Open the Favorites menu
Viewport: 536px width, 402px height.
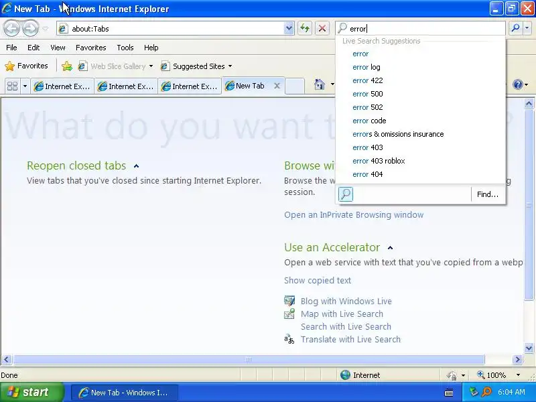[91, 48]
